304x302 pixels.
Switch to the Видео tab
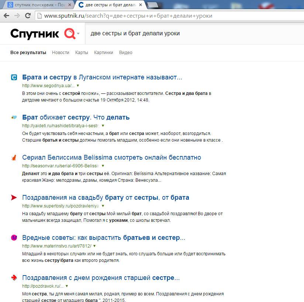[126, 52]
